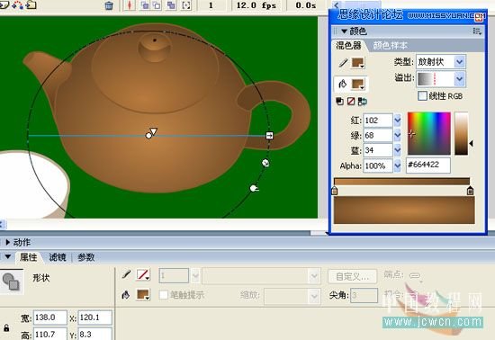Open the color panel options menu icon
The image size is (495, 340).
477,31
